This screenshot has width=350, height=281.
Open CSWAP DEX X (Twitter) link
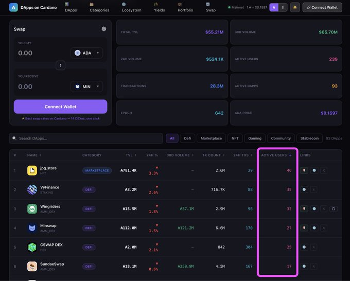point(313,248)
